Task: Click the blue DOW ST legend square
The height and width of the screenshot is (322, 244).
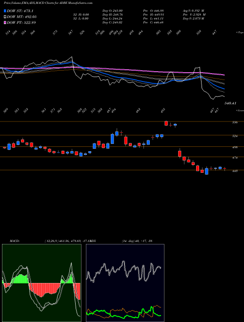Action: tap(5, 11)
